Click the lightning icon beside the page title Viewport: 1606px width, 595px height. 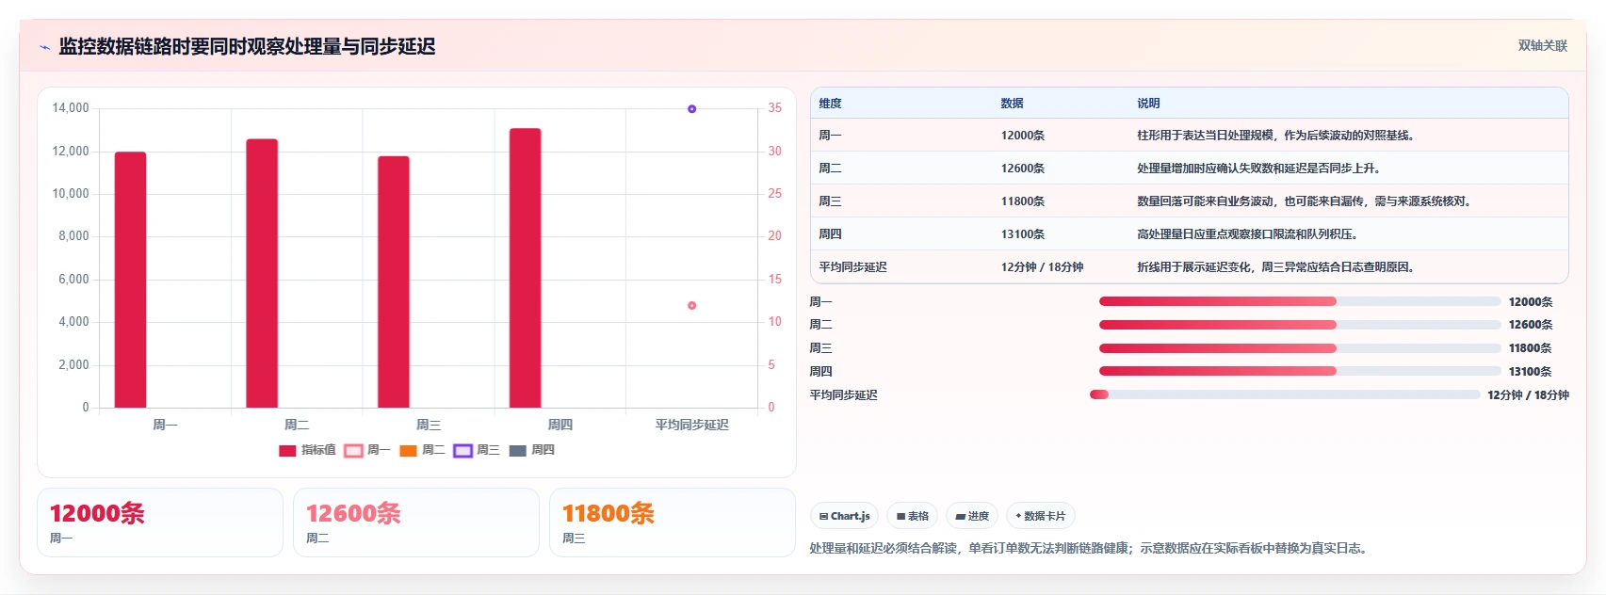click(44, 47)
